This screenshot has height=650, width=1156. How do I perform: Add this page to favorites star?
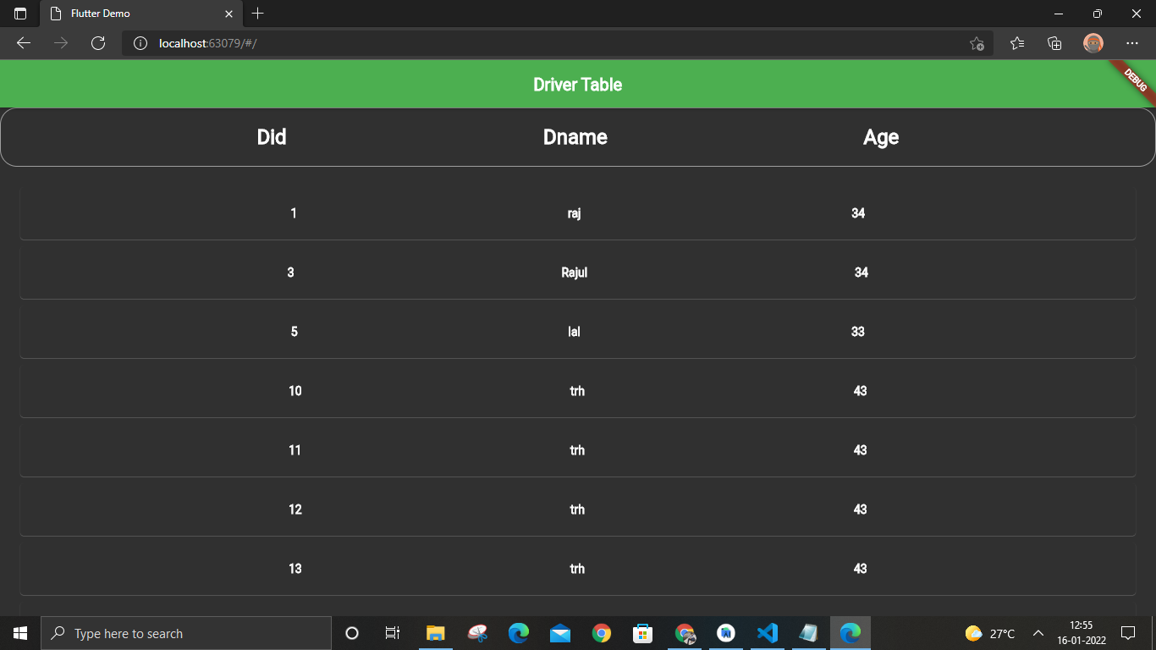pyautogui.click(x=977, y=43)
